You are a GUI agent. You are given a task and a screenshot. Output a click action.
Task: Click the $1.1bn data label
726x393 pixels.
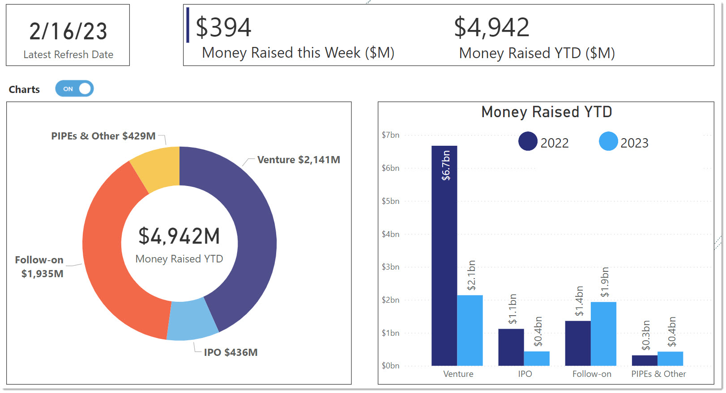click(512, 309)
